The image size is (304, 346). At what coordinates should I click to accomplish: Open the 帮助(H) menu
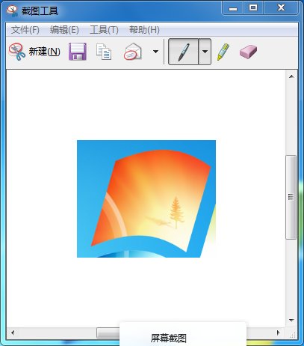(144, 30)
